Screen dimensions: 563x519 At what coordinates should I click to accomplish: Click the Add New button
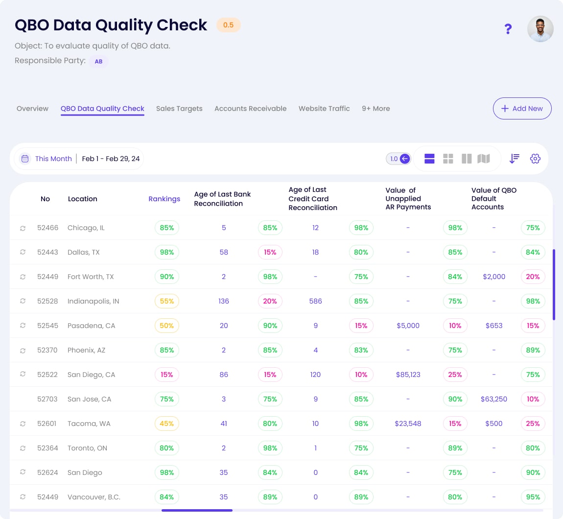[522, 109]
